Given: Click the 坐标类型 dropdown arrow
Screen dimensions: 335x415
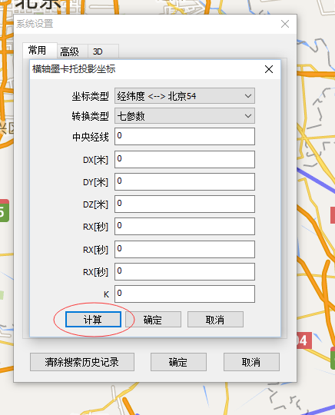Looking at the screenshot, I should point(248,96).
